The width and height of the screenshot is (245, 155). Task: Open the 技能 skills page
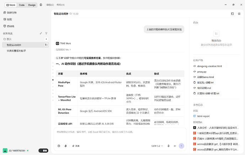click(x=8, y=20)
